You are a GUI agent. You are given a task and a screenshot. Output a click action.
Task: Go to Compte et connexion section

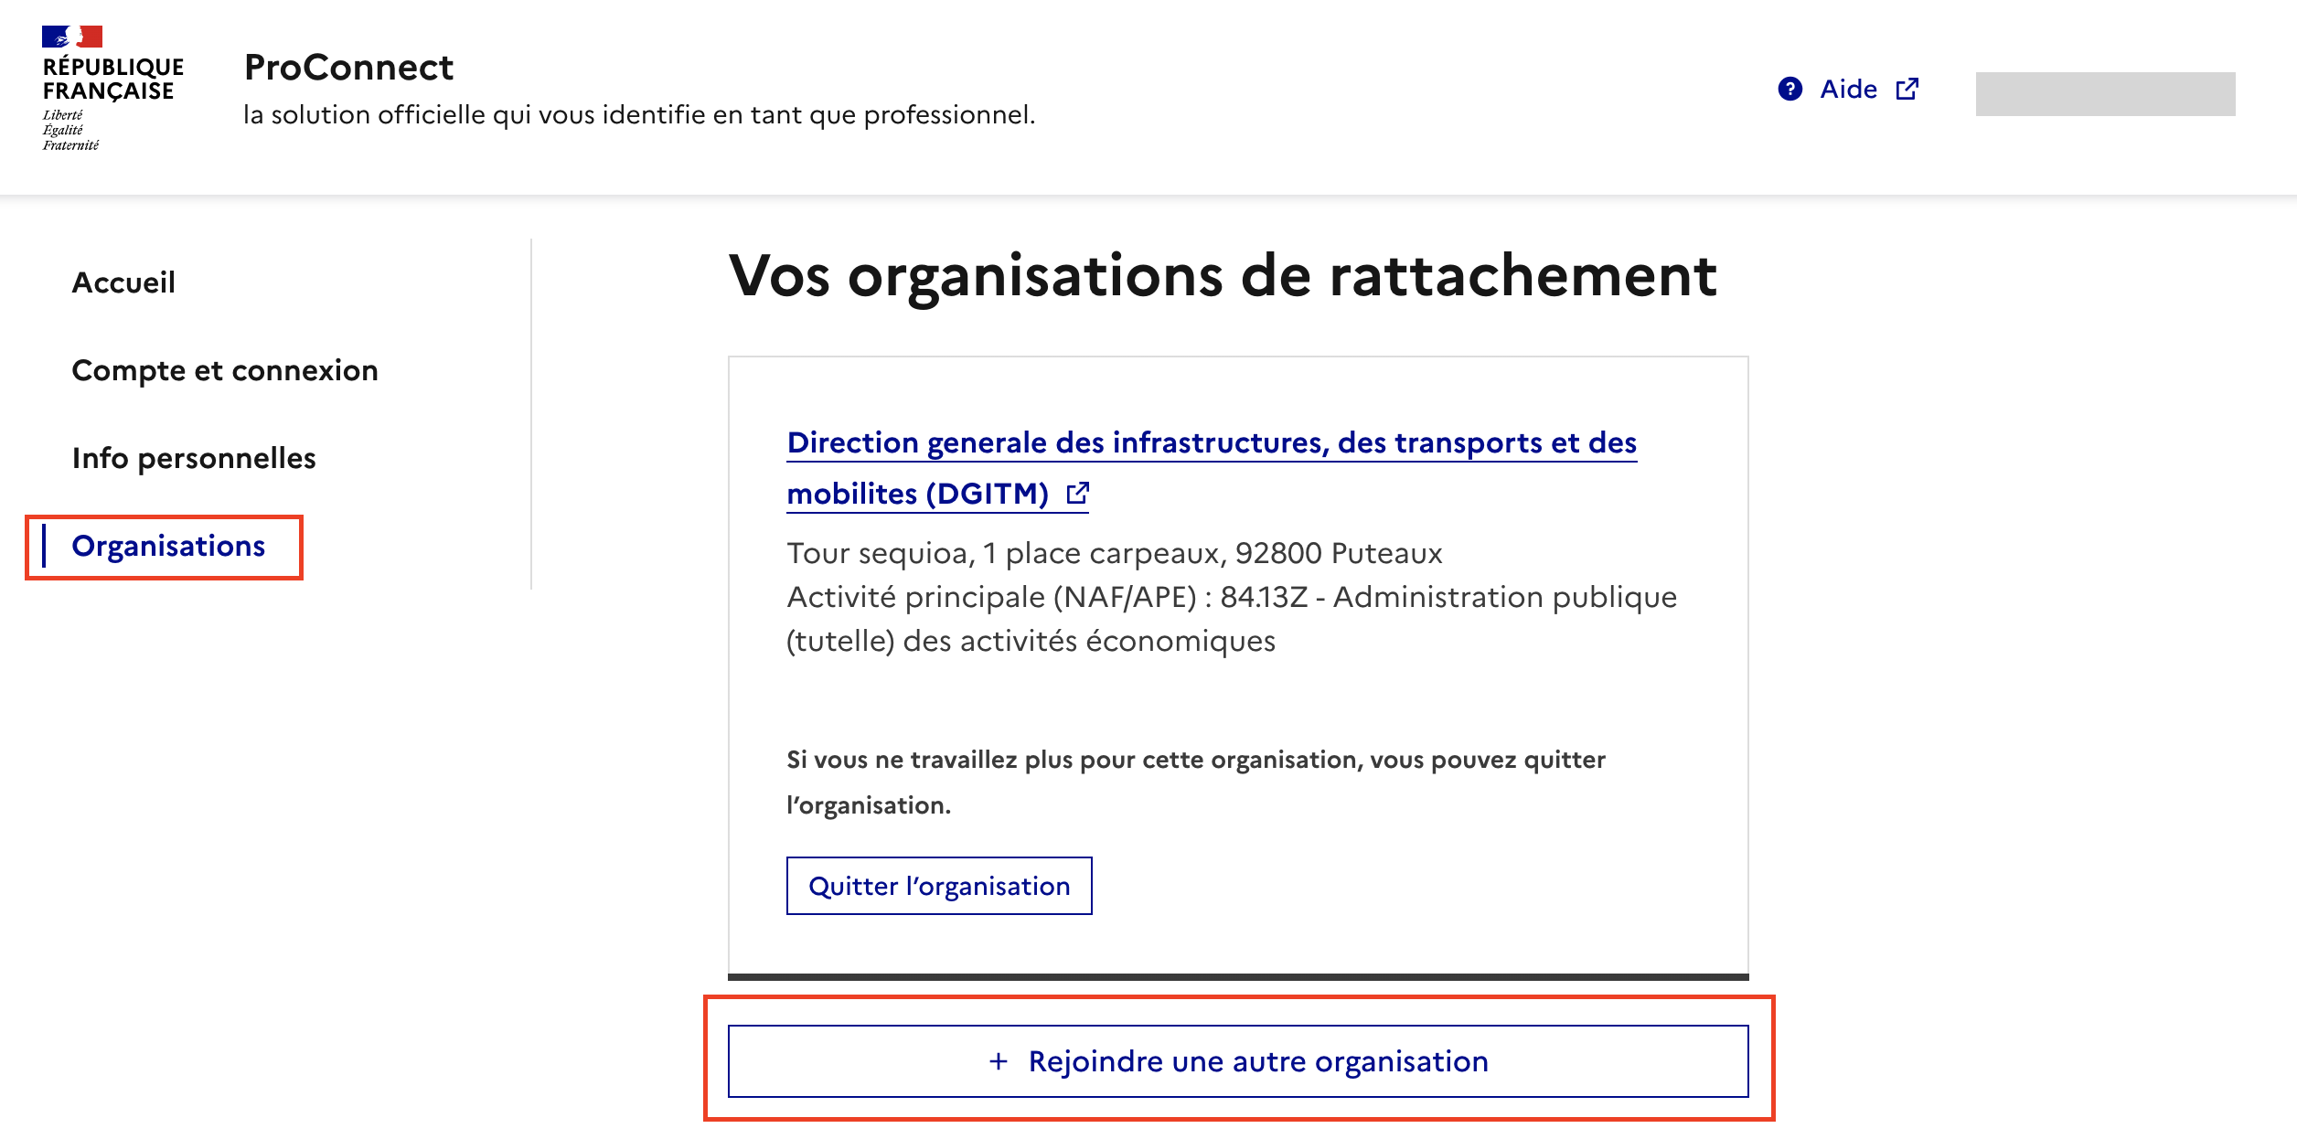[224, 370]
